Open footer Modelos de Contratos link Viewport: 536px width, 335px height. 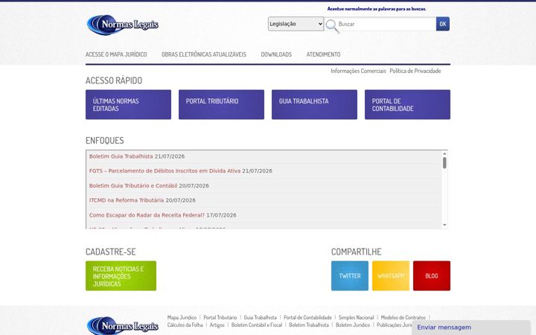403,318
